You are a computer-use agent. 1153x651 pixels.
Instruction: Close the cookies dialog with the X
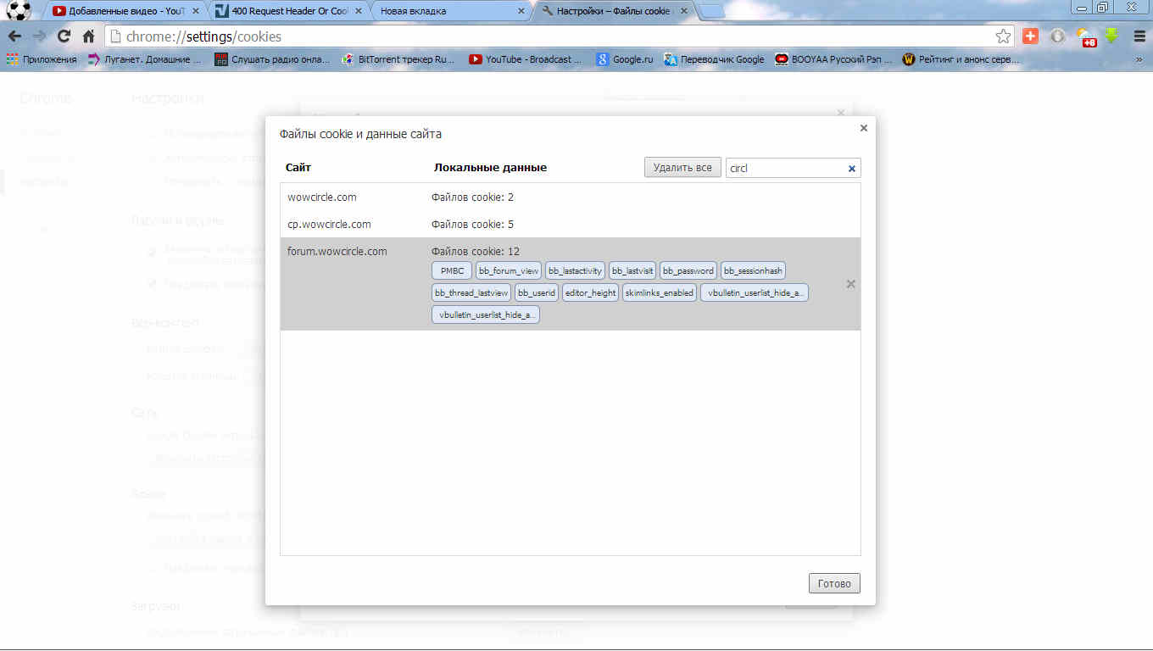tap(863, 128)
